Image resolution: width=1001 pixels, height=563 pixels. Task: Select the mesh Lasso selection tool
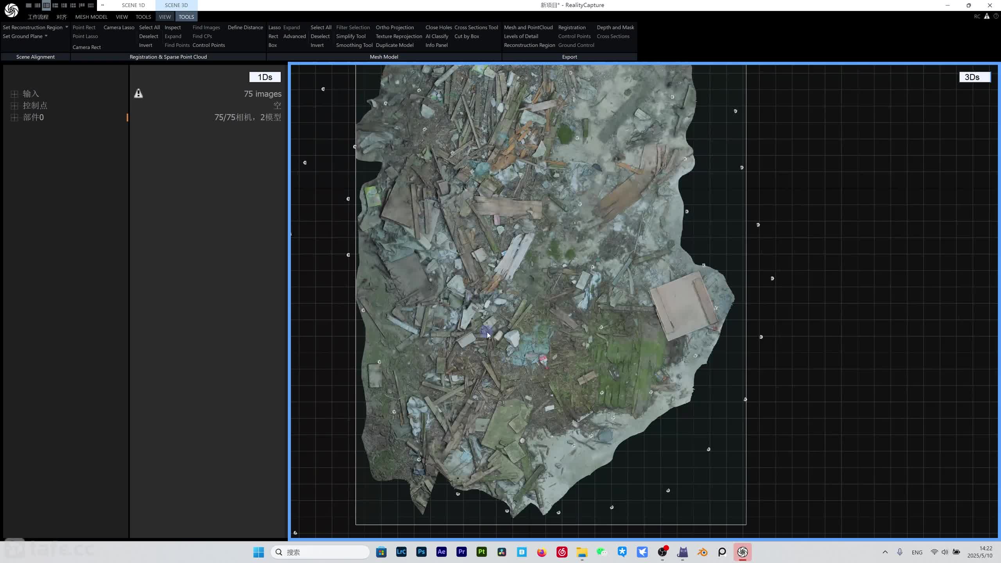(274, 27)
